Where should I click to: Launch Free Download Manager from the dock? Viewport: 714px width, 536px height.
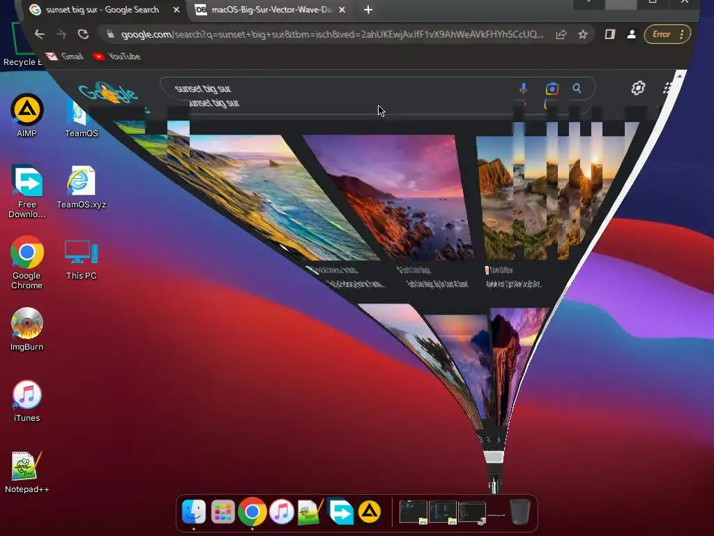pos(340,512)
